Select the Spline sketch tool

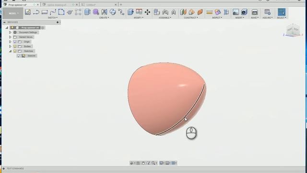(x=53, y=12)
